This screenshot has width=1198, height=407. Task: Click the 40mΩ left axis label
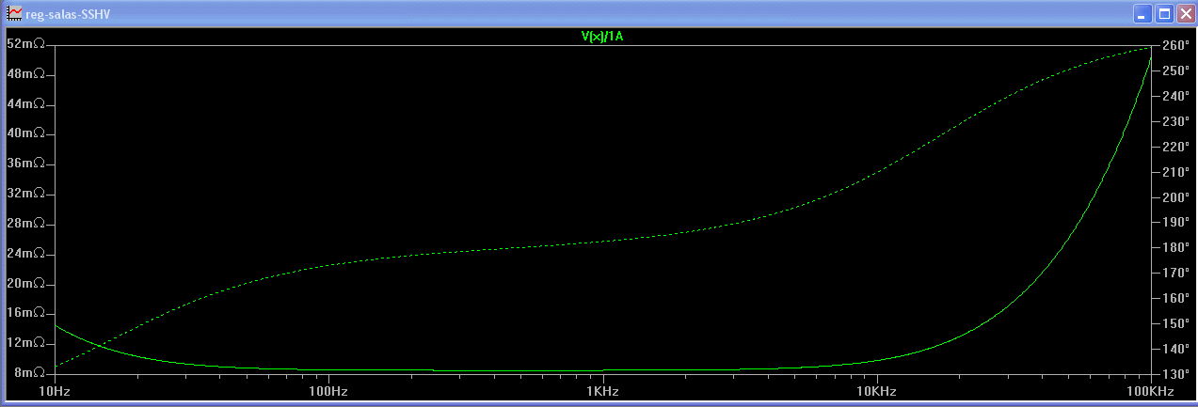pos(24,133)
